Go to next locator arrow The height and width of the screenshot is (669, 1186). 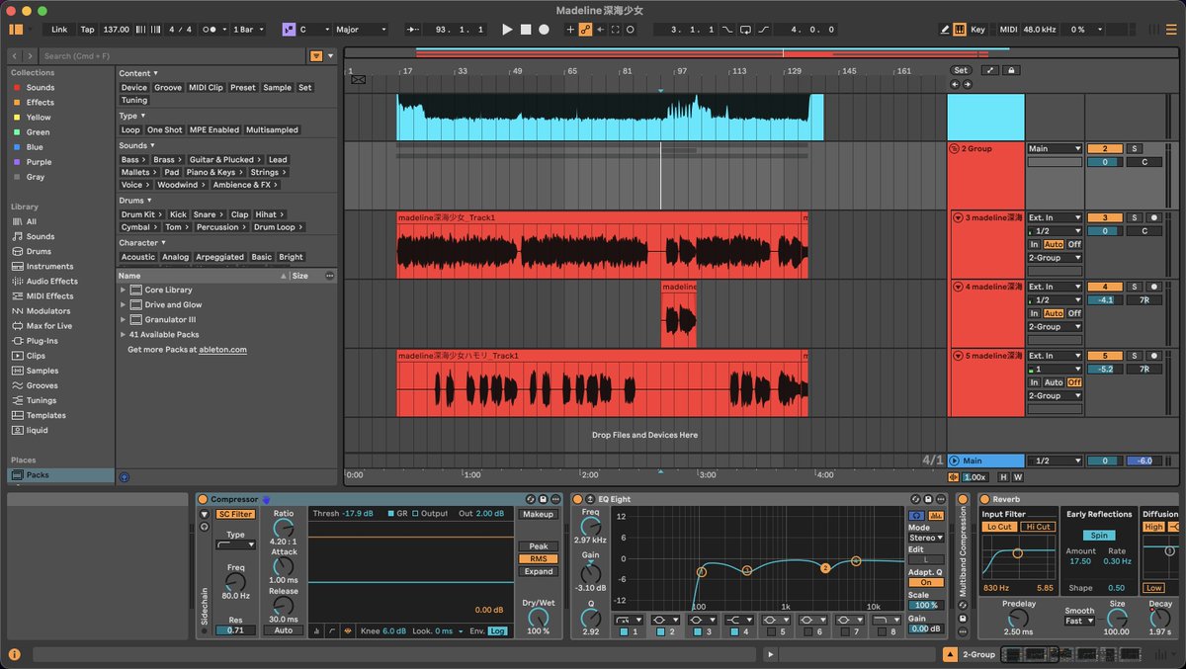click(967, 84)
